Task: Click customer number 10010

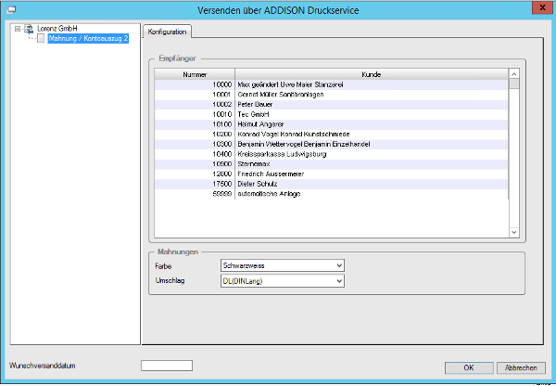Action: pyautogui.click(x=222, y=114)
